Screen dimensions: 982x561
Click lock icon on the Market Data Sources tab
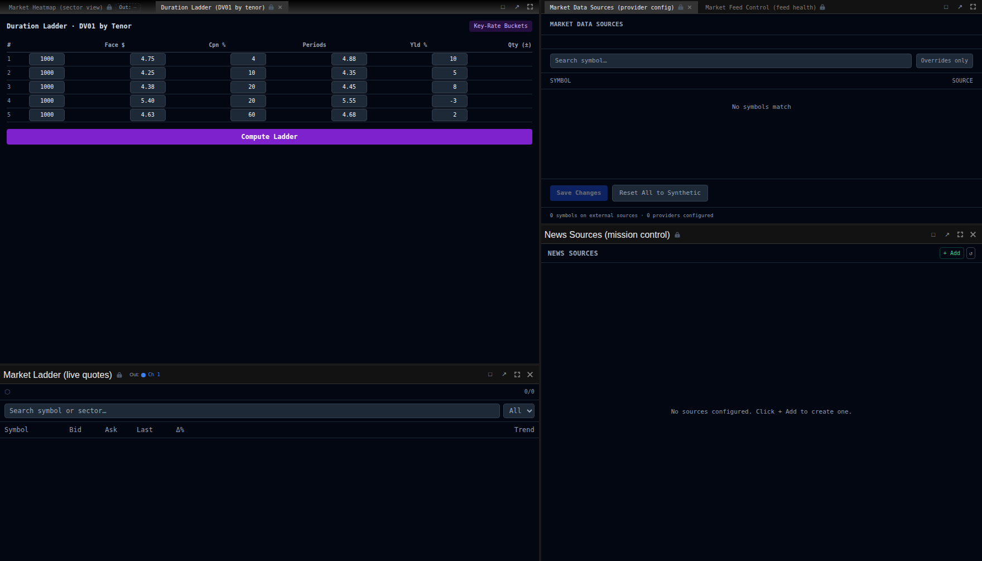[681, 7]
